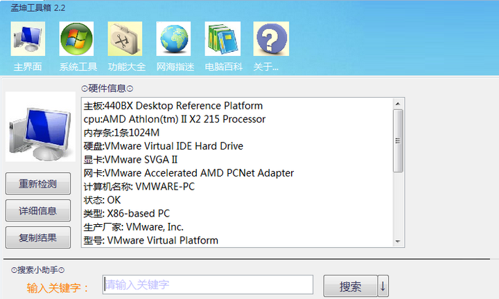Select the 系统工具 label
Screen dimensions: 499x299
click(x=78, y=66)
